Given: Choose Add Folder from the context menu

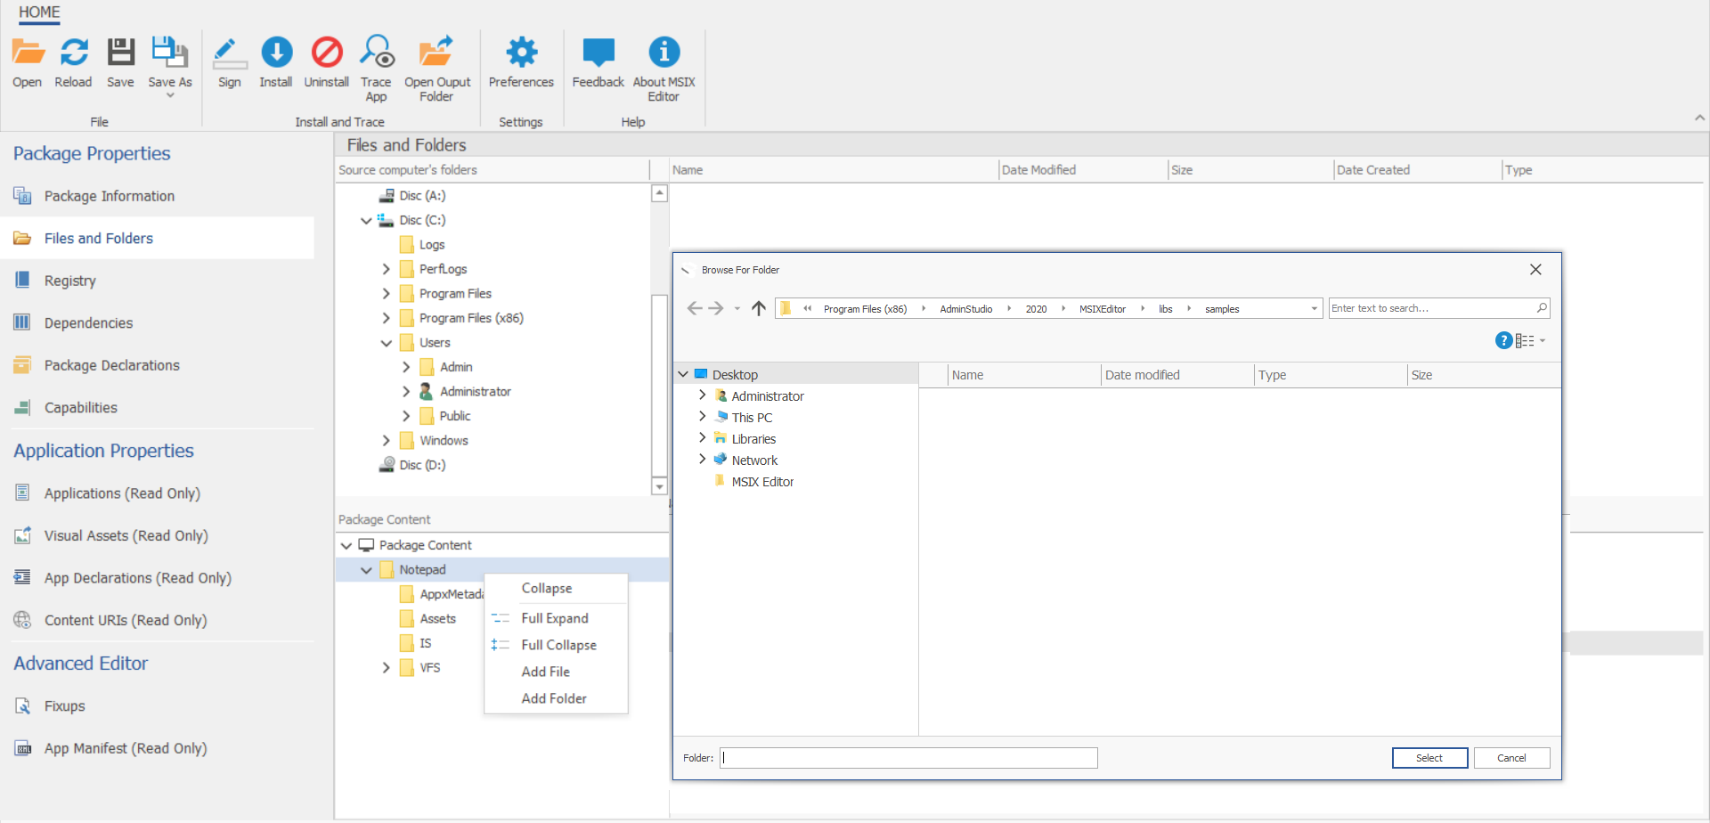Looking at the screenshot, I should [x=554, y=698].
